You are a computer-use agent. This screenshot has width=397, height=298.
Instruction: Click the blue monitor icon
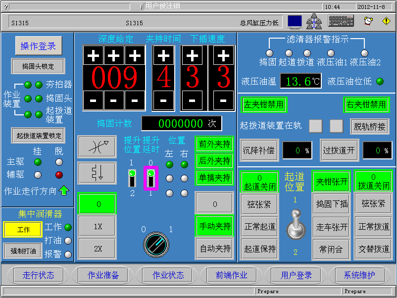pos(295,21)
